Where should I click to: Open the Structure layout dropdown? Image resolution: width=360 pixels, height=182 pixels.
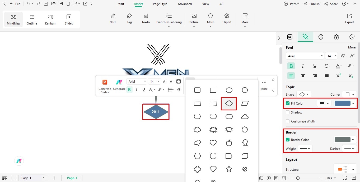[345, 169]
